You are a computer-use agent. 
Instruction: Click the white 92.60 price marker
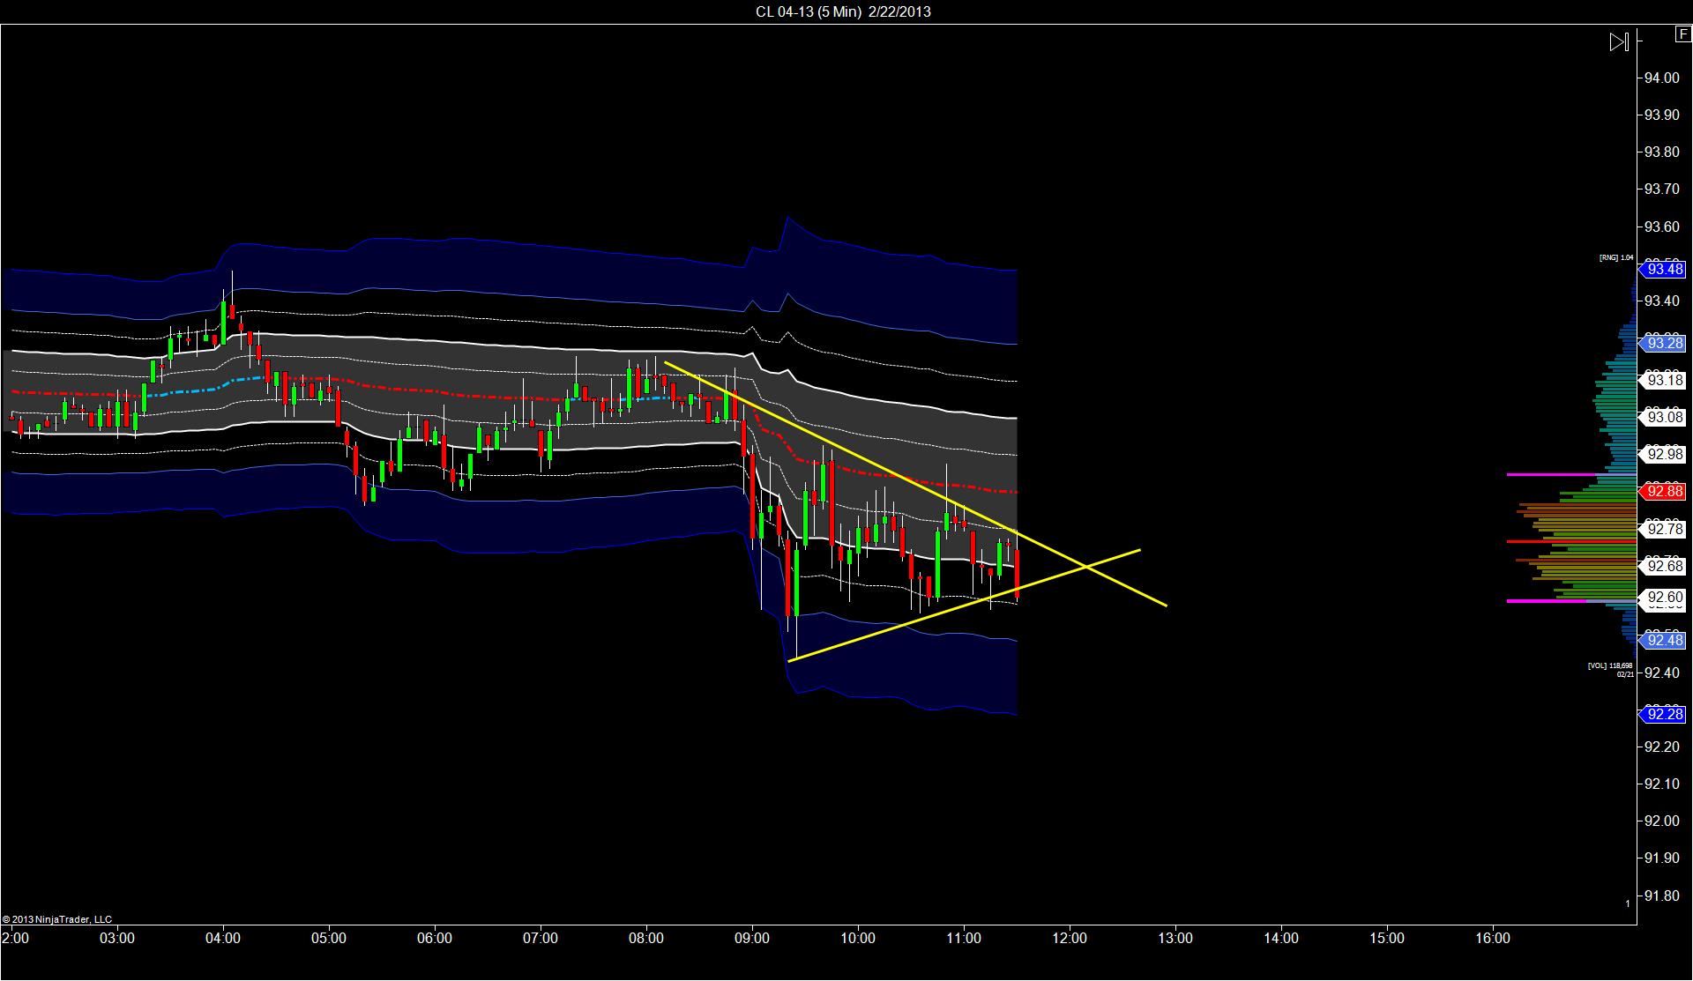pyautogui.click(x=1662, y=598)
